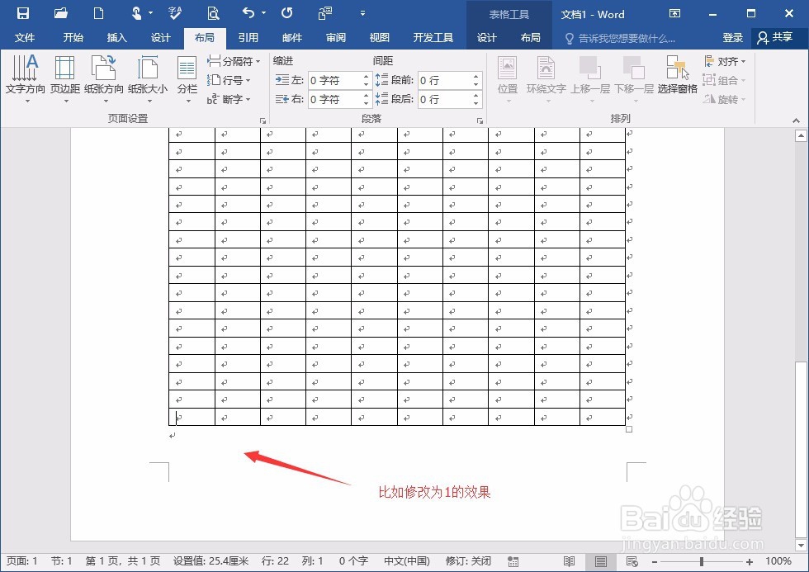Select the 位置 position icon in 排列

[x=507, y=78]
